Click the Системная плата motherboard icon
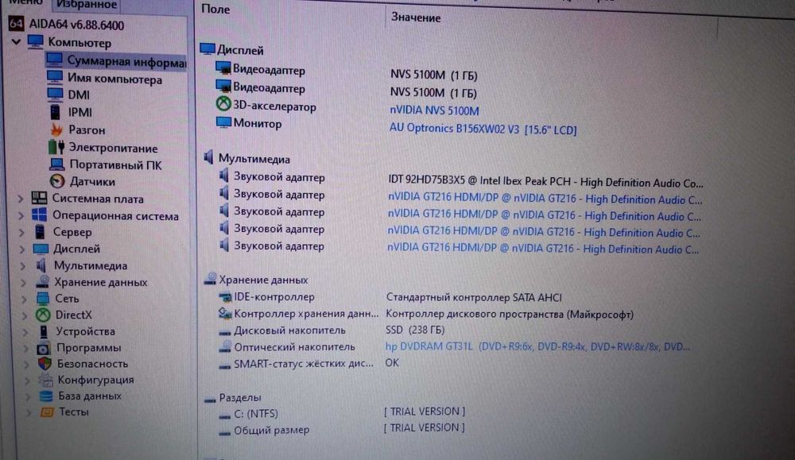 pos(39,198)
